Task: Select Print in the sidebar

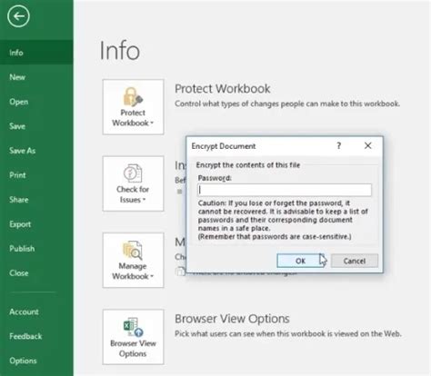Action: click(x=36, y=175)
